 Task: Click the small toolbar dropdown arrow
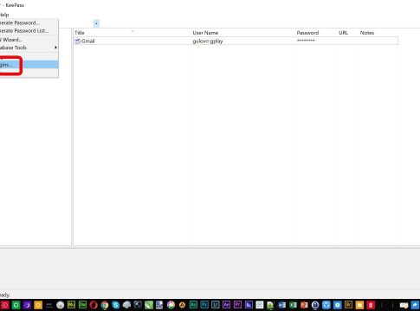pyautogui.click(x=96, y=23)
